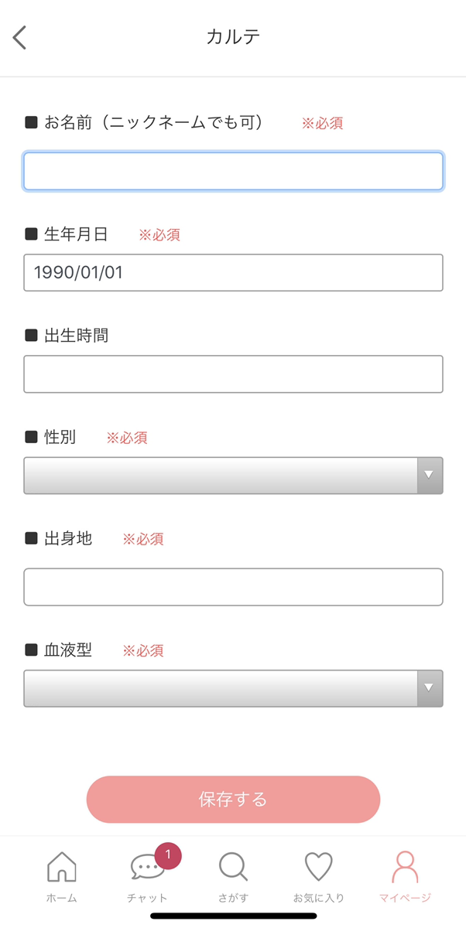The width and height of the screenshot is (466, 928).
Task: Tap the カルテ page title
Action: (x=233, y=37)
